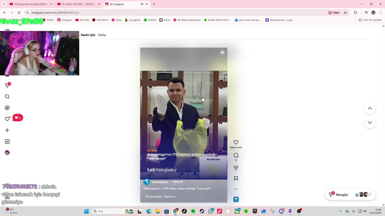Open Instagram search in the left sidebar

tap(7, 97)
